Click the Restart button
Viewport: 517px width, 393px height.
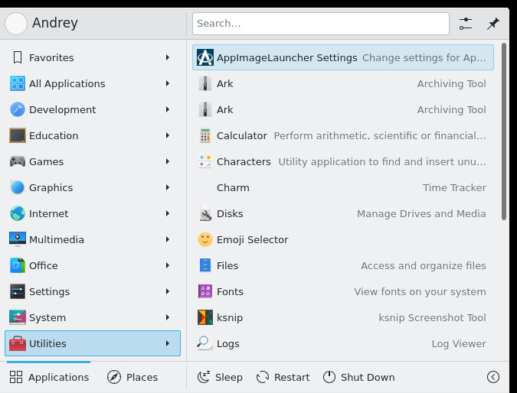pos(283,377)
